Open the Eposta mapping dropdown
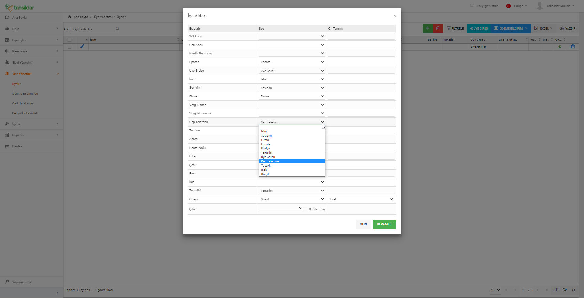Viewport: 584px width, 298px height. pos(292,62)
